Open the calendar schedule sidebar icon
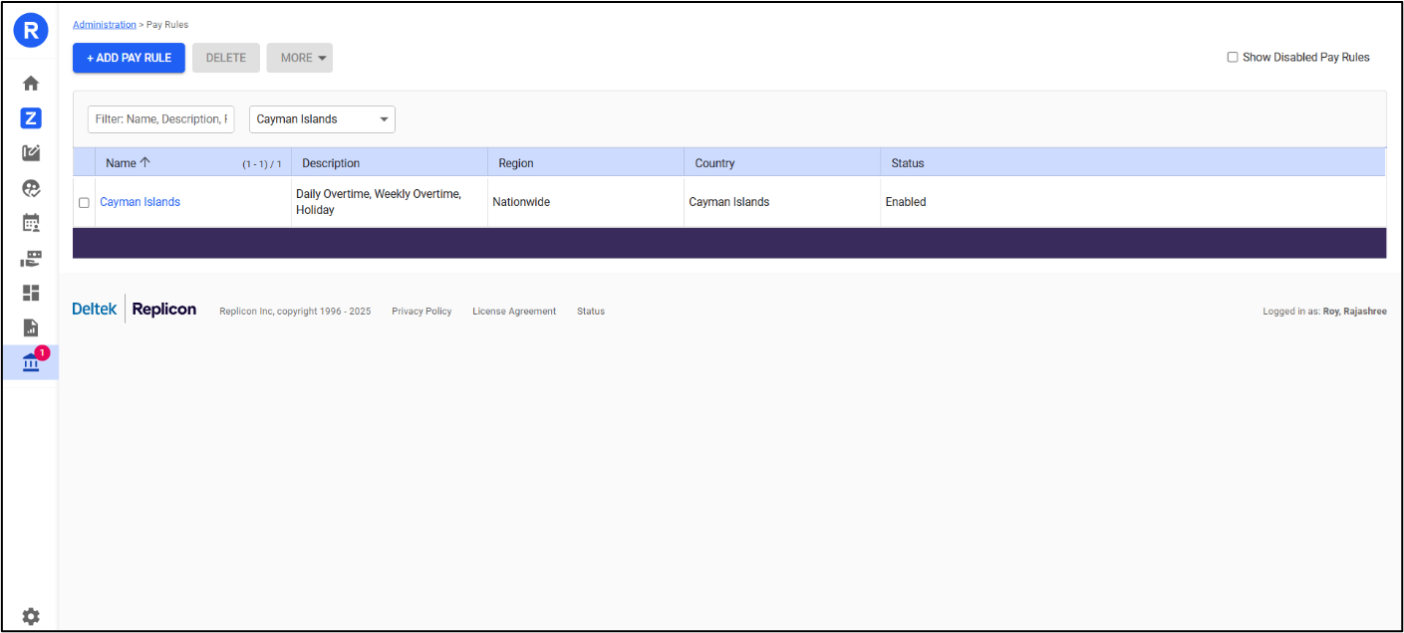This screenshot has width=1404, height=633. click(x=31, y=223)
